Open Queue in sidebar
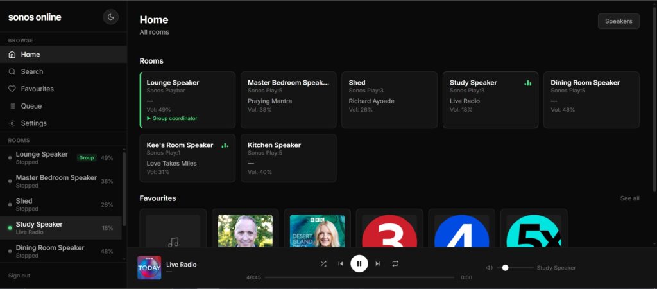This screenshot has height=289, width=657. coord(64,106)
